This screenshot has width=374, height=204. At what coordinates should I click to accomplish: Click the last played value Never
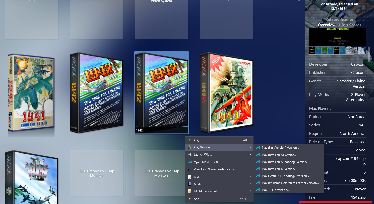[x=360, y=189]
